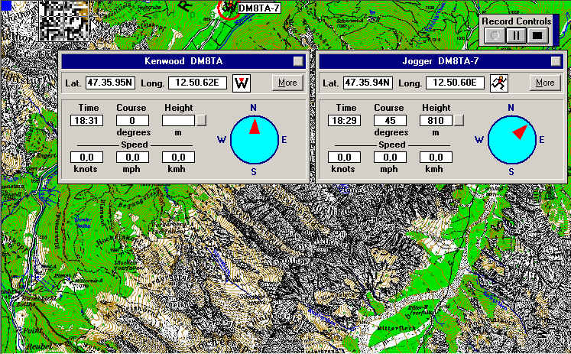Click the Kenwood DM8TA title bar

tap(183, 61)
